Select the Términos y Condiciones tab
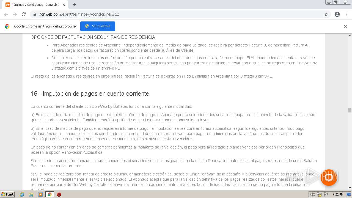The image size is (352, 198). pyautogui.click(x=35, y=5)
